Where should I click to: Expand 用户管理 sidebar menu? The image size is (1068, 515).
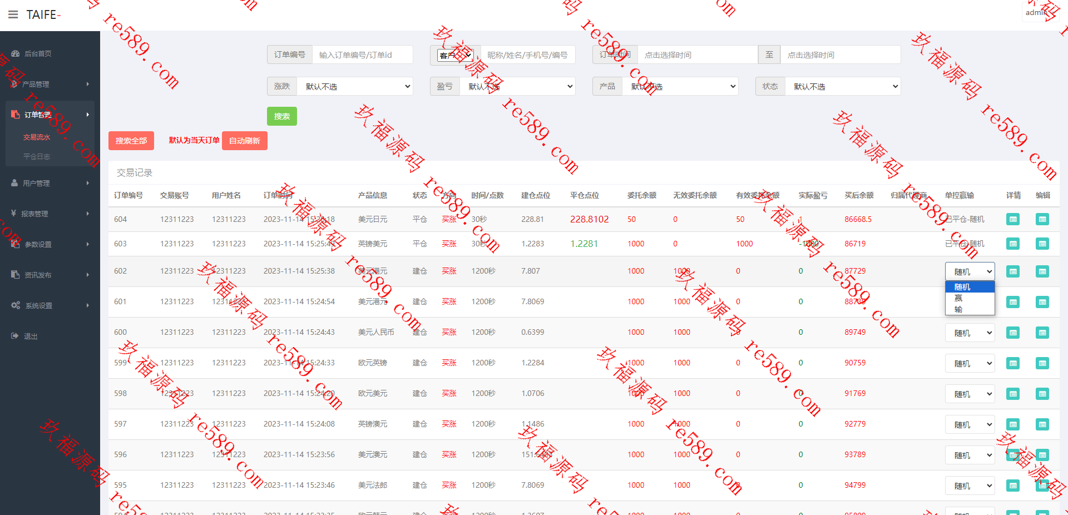tap(50, 183)
